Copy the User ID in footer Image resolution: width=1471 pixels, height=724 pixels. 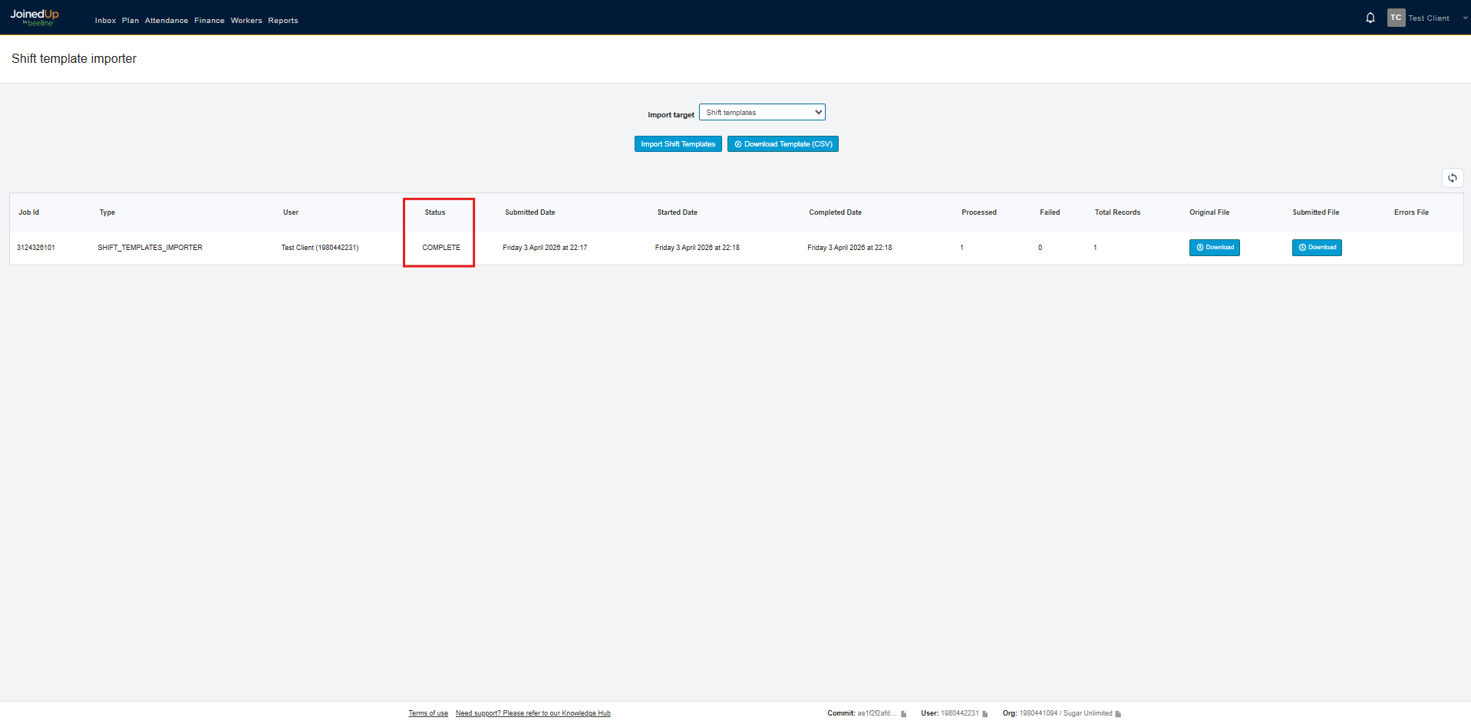click(985, 714)
